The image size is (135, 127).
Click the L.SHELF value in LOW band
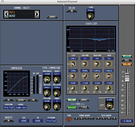(73, 59)
